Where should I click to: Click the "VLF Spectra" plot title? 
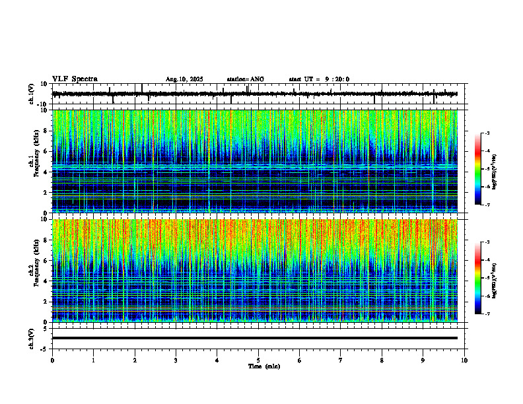click(x=75, y=79)
